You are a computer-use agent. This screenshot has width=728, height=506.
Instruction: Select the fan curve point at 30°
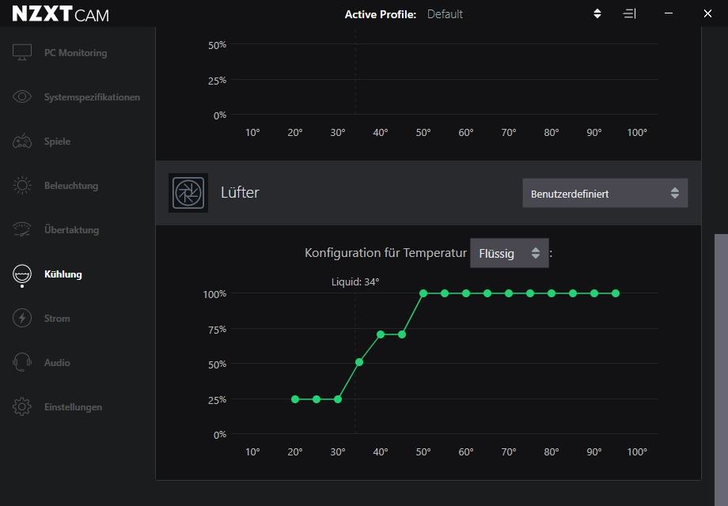click(x=338, y=399)
